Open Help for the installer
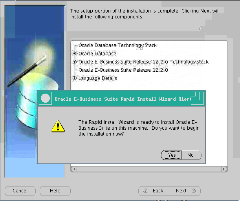240x201 pixels. (55, 191)
